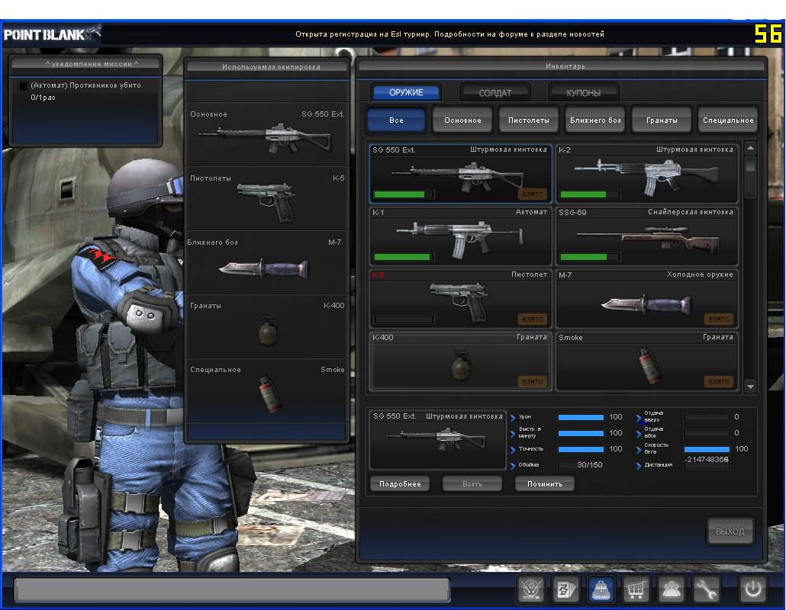Click the power exit icon
The height and width of the screenshot is (610, 786).
click(x=752, y=589)
